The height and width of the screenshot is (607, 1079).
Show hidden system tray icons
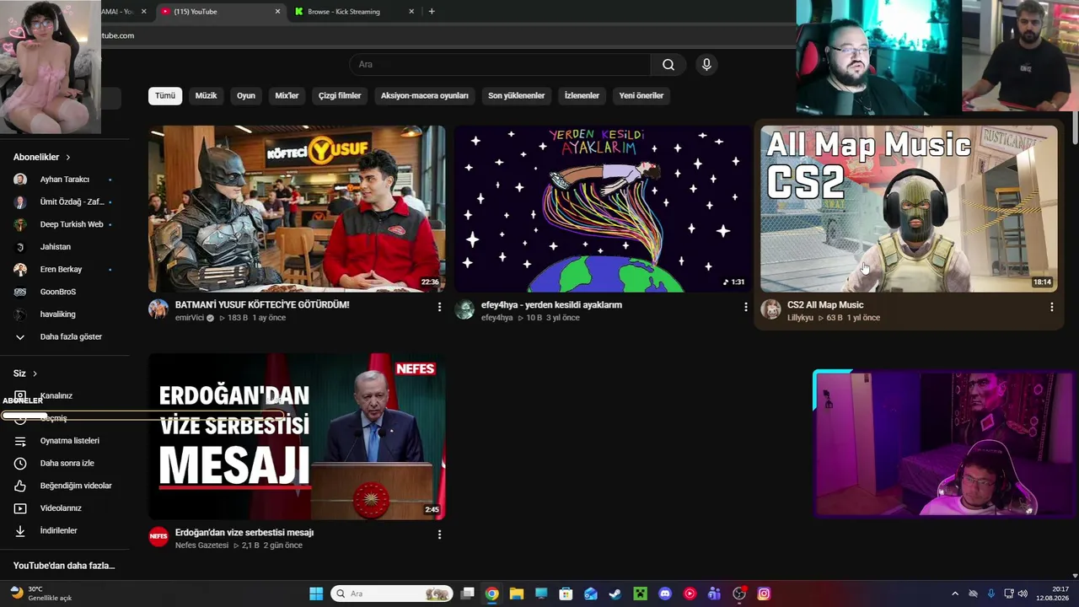(955, 594)
